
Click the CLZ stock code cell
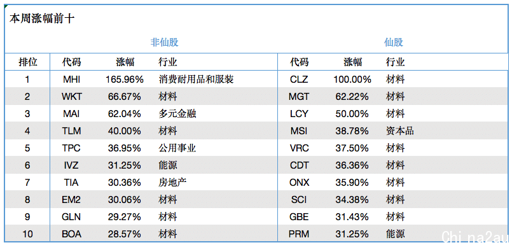[299, 80]
